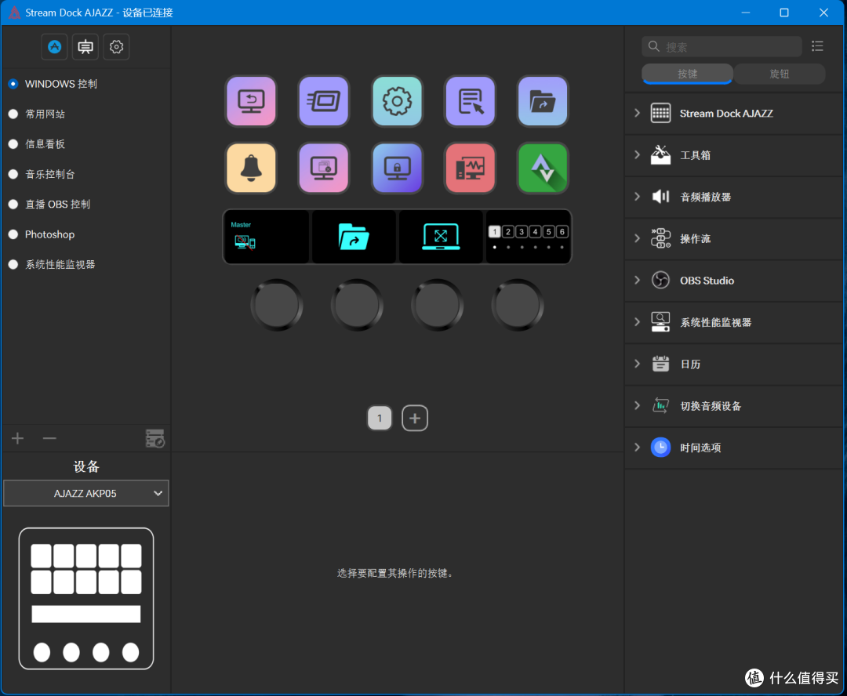The height and width of the screenshot is (696, 847).
Task: Click the 操作流 workflow icon
Action: click(660, 238)
